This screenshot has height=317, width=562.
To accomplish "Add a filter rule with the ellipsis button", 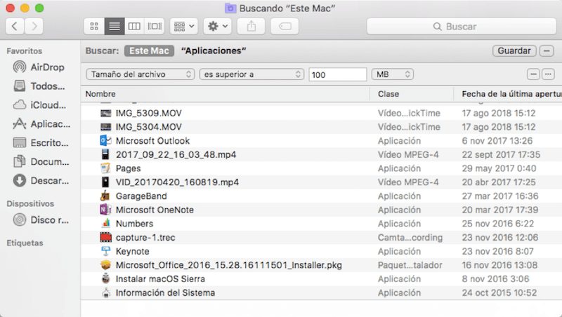I will [x=548, y=74].
